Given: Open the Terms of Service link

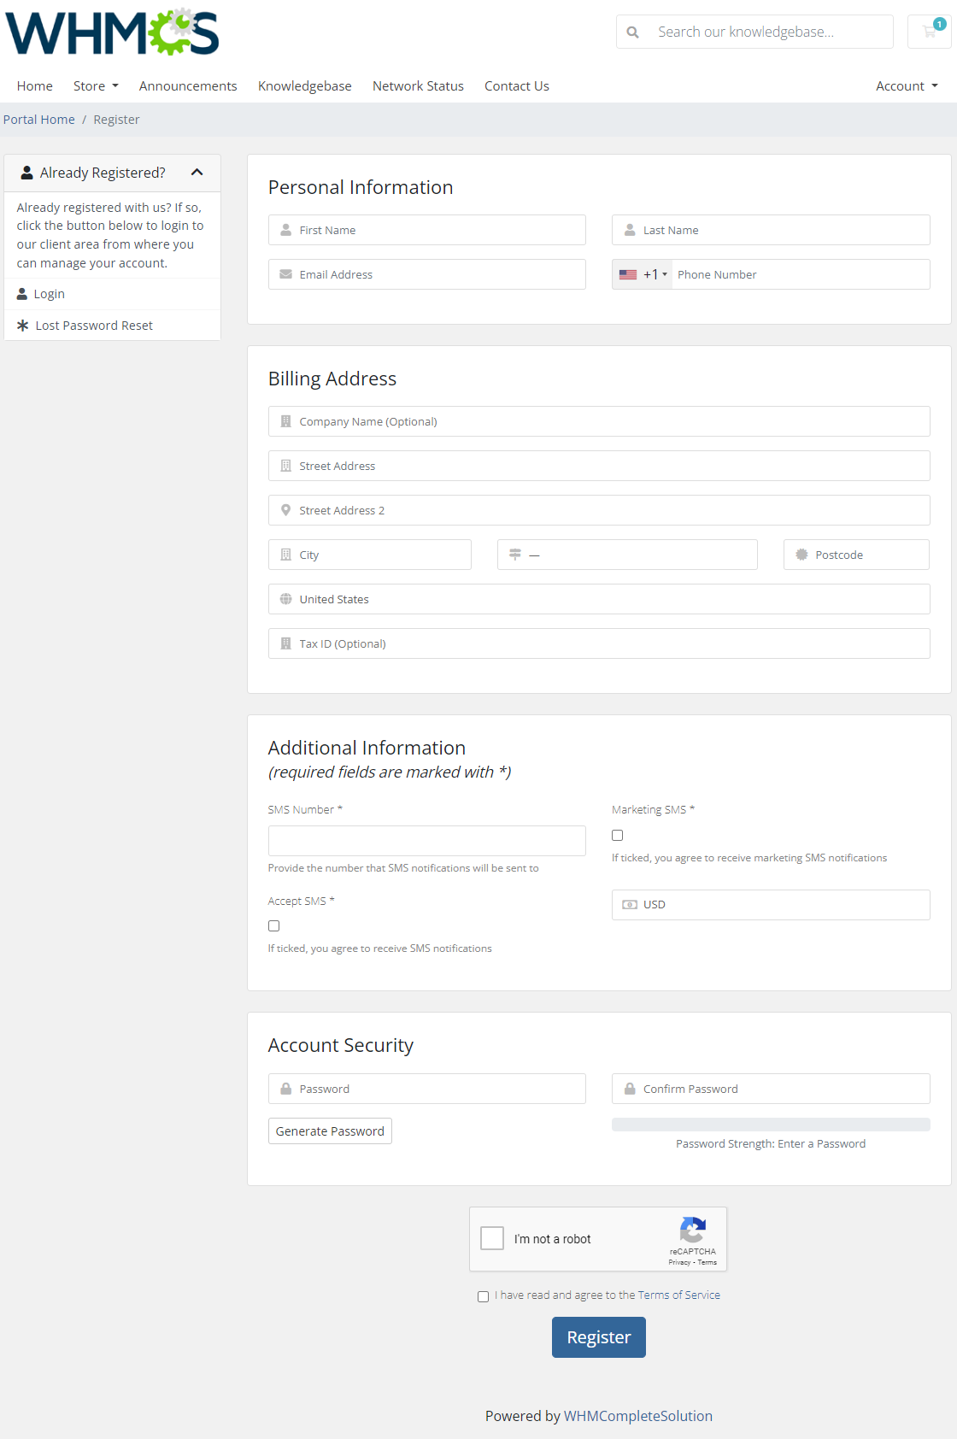Looking at the screenshot, I should (679, 1295).
